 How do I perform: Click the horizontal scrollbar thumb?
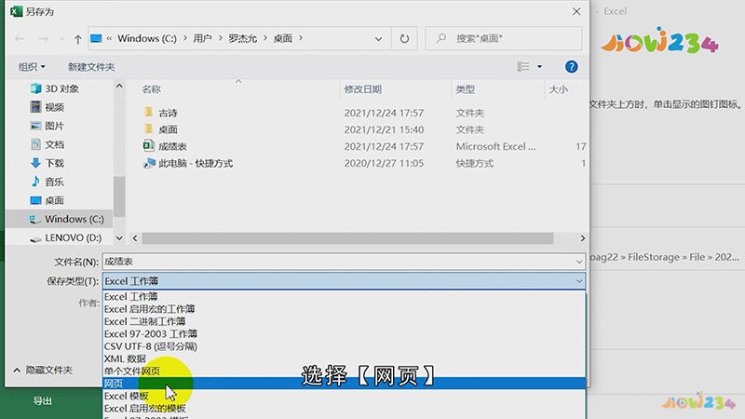[347, 238]
